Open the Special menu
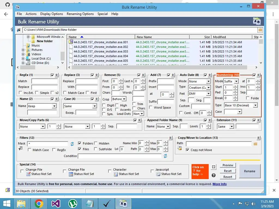The image size is (279, 209). tap(102, 14)
